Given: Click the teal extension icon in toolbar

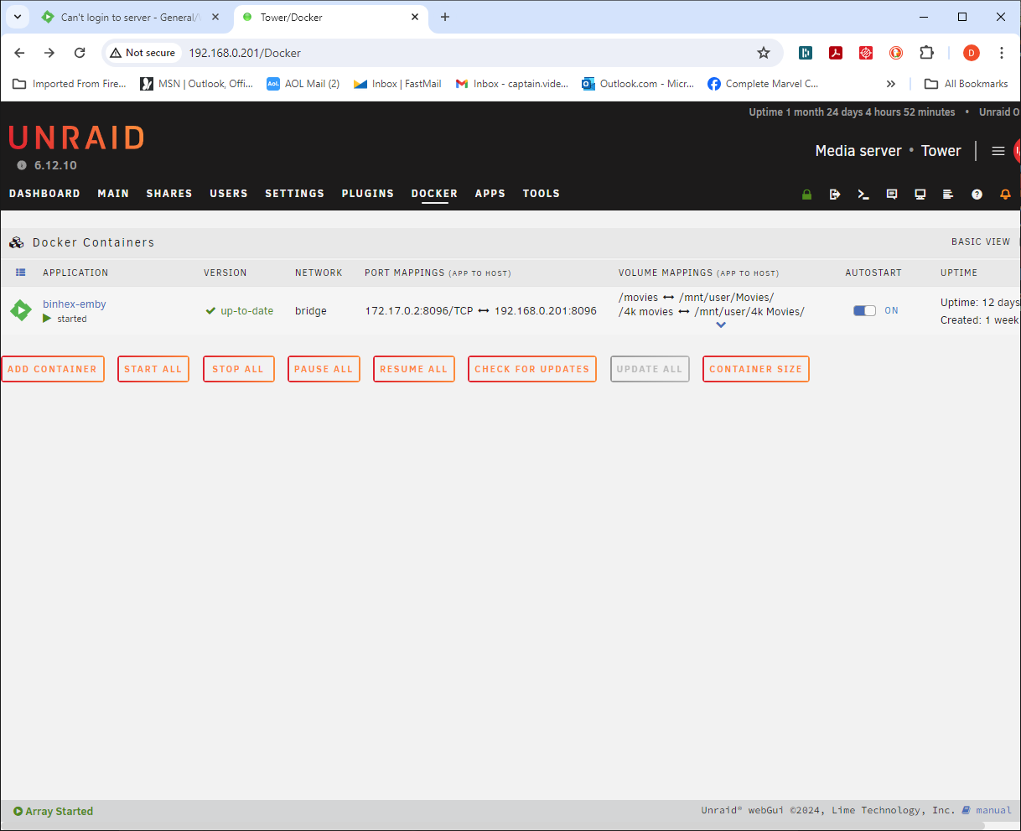Looking at the screenshot, I should (x=806, y=53).
